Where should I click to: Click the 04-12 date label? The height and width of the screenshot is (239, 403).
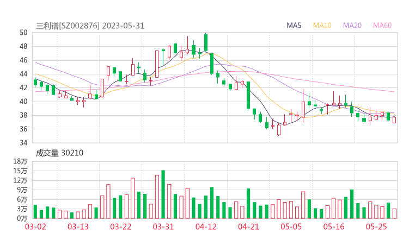click(206, 227)
